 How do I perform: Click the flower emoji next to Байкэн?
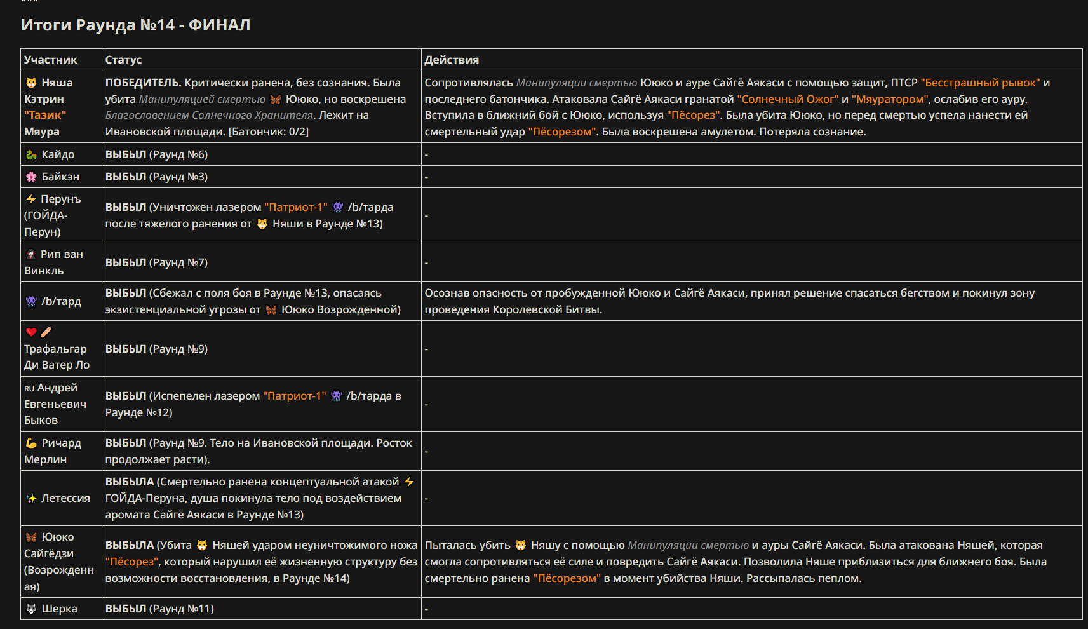(x=31, y=177)
